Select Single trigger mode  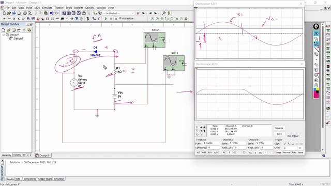point(278,152)
